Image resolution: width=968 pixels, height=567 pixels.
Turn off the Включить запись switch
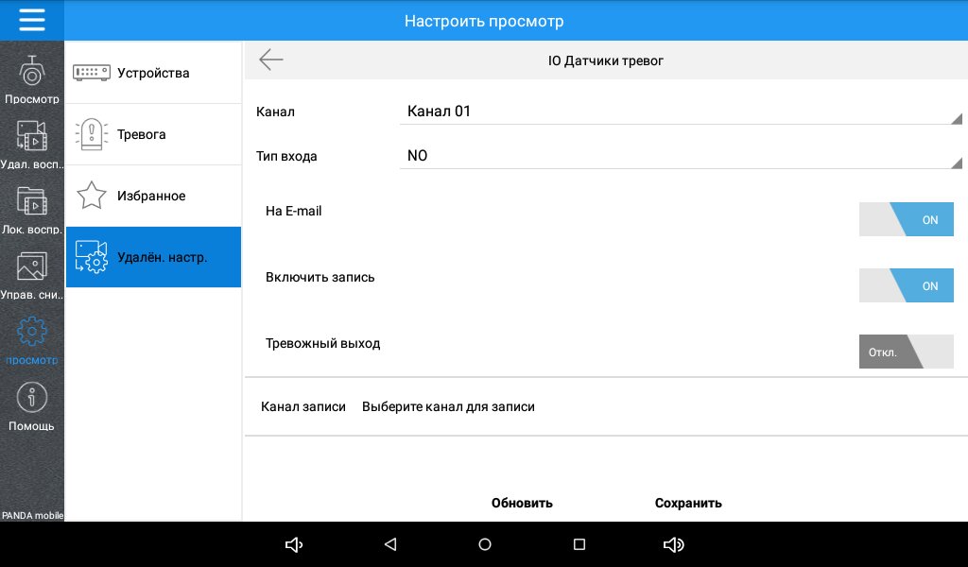906,285
